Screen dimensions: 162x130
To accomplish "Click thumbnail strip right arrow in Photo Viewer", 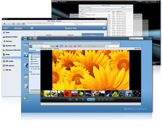I will (140, 94).
